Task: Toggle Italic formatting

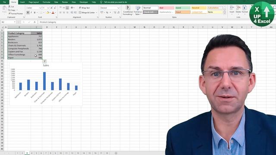Action: [31, 12]
